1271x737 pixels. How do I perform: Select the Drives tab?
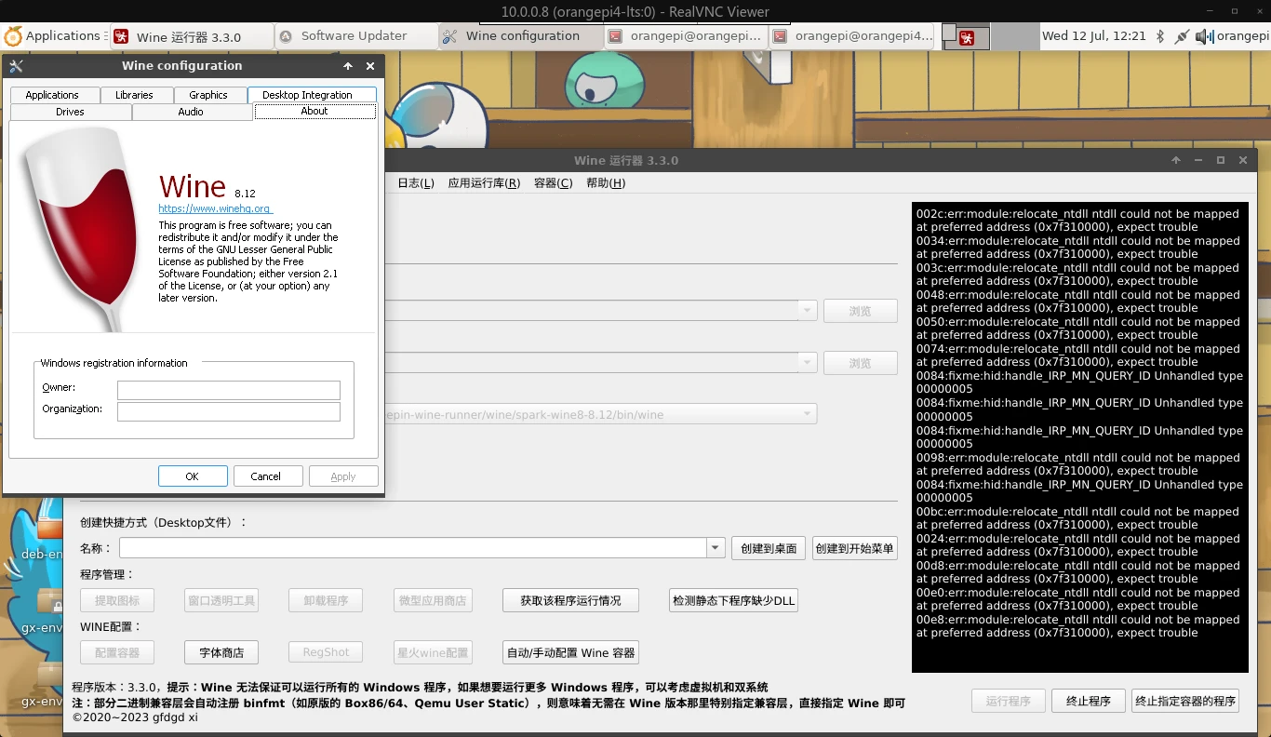70,112
